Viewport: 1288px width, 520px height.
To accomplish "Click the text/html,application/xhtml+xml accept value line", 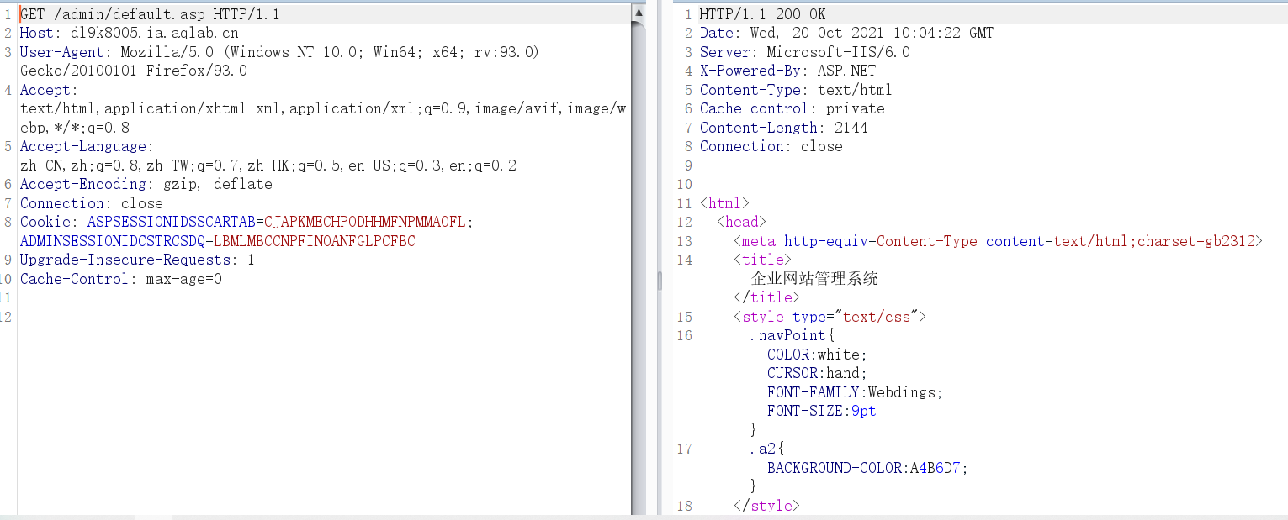I will [x=323, y=108].
